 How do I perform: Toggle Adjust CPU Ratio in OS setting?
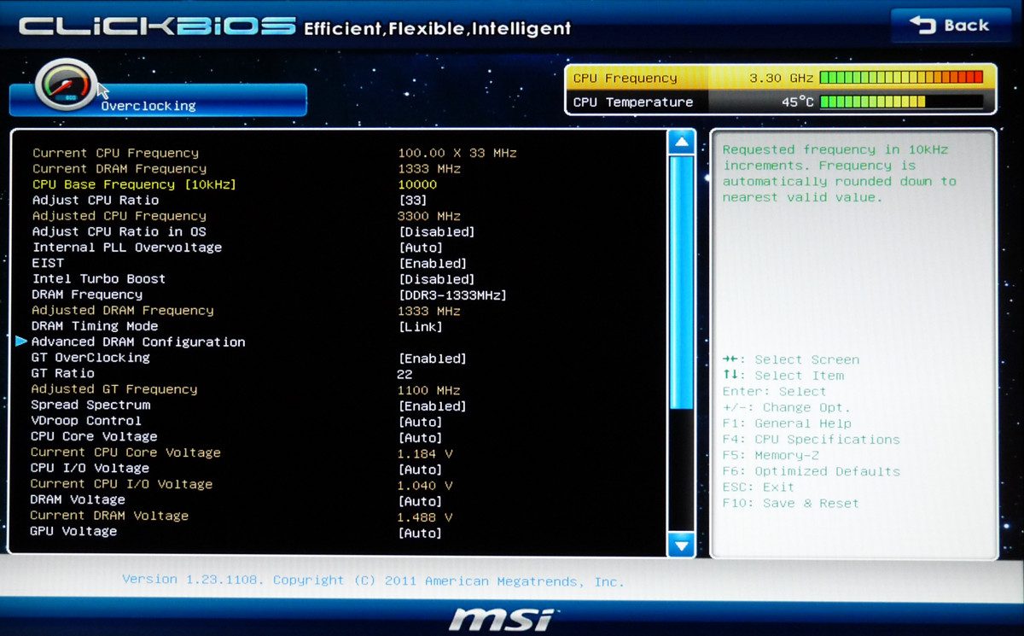coord(436,231)
